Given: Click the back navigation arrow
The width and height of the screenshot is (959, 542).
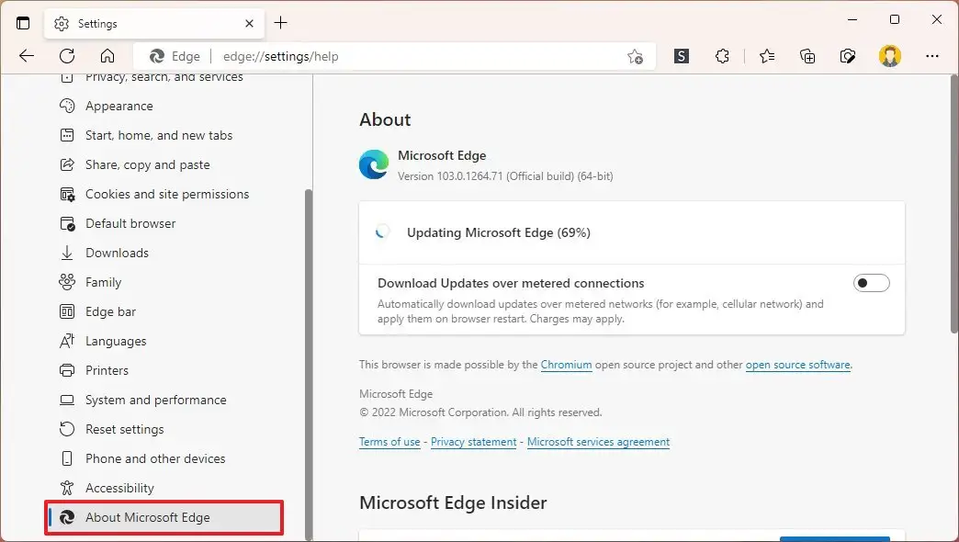Looking at the screenshot, I should [x=27, y=56].
